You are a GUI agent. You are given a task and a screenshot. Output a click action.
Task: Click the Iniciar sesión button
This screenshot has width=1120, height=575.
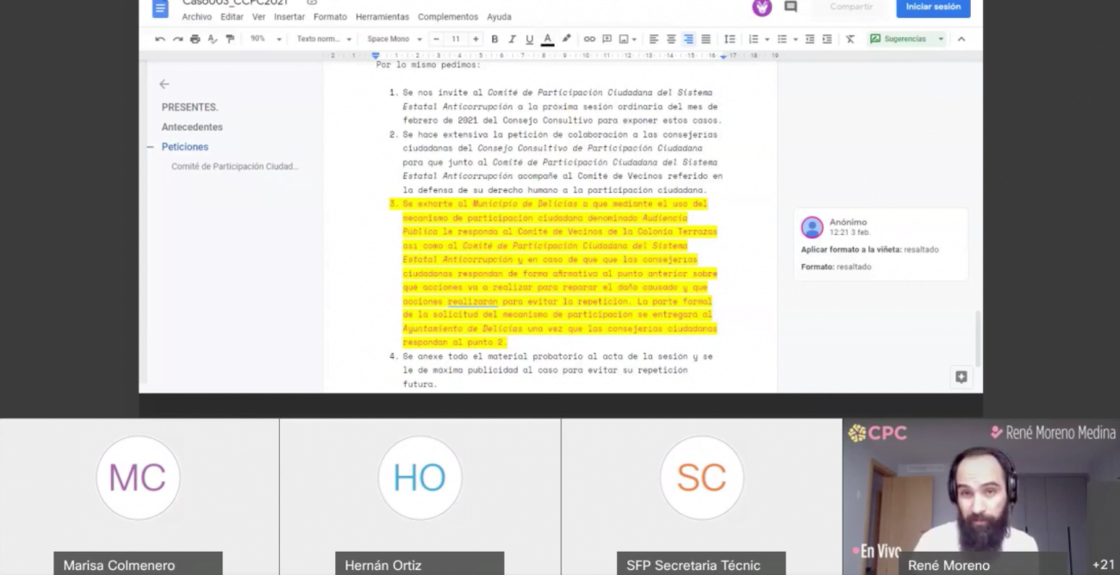[x=933, y=8]
